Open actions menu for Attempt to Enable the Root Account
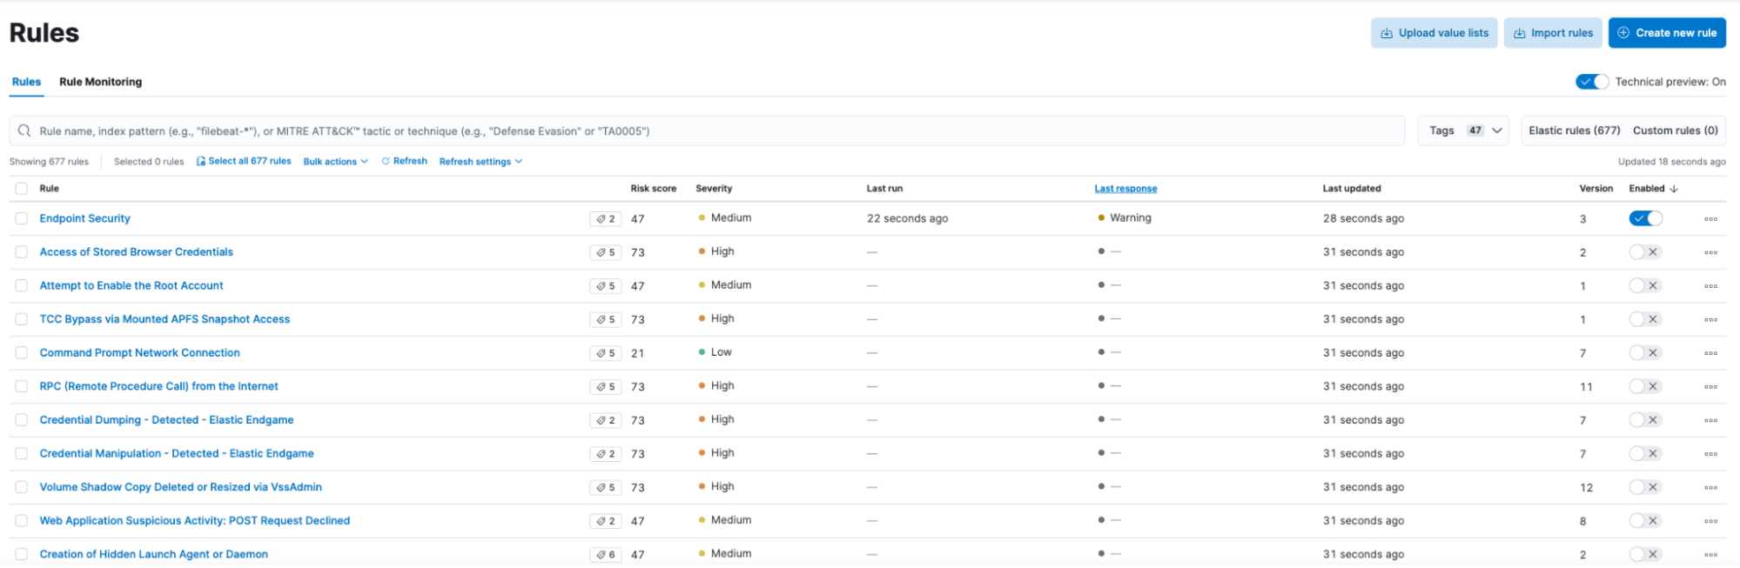The image size is (1740, 568). pyautogui.click(x=1710, y=286)
